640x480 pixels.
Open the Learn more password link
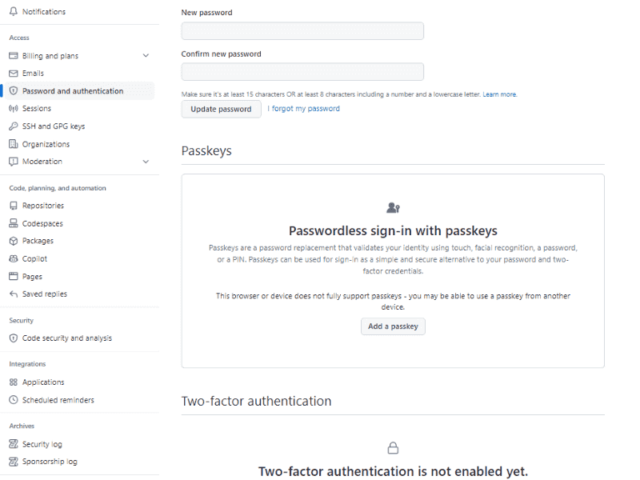tap(500, 94)
